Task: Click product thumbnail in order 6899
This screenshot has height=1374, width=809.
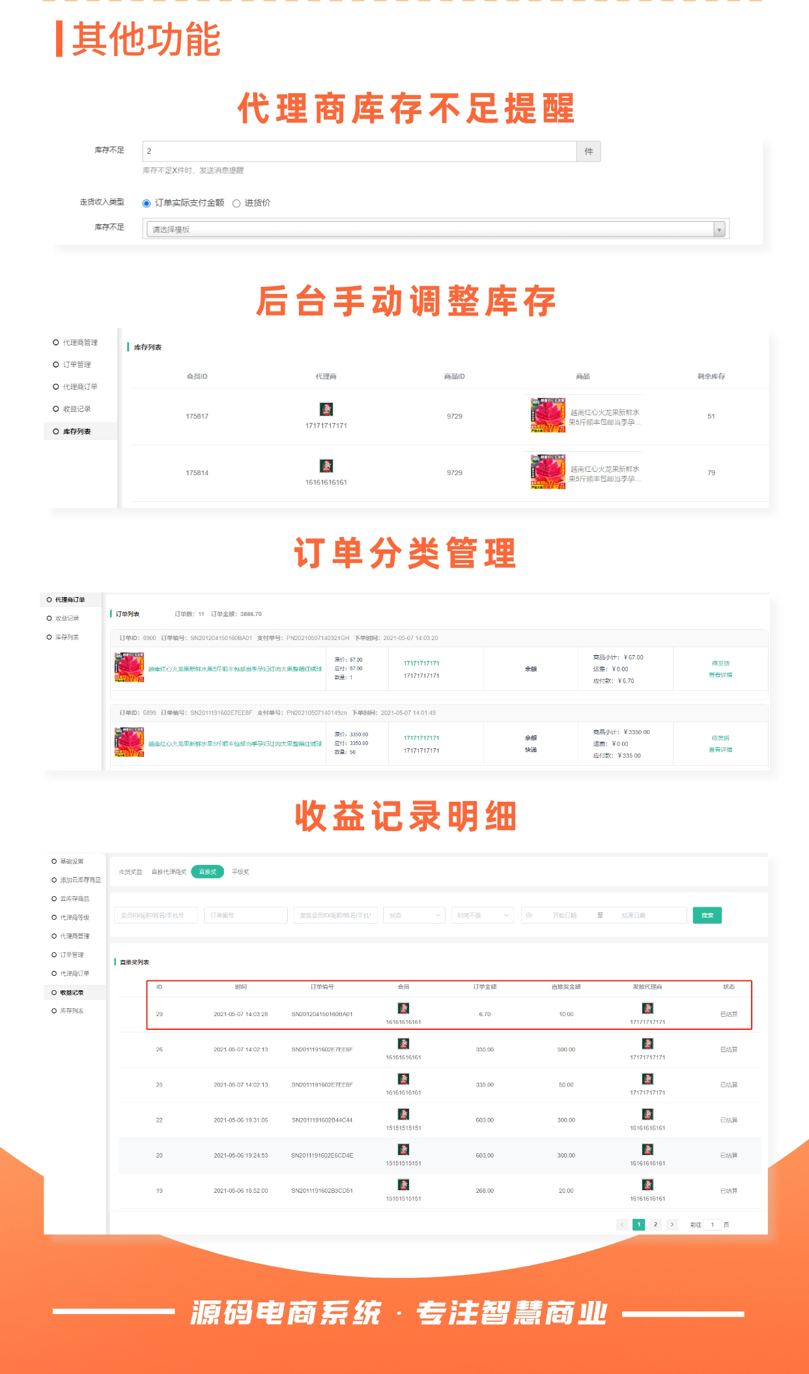Action: click(x=129, y=742)
